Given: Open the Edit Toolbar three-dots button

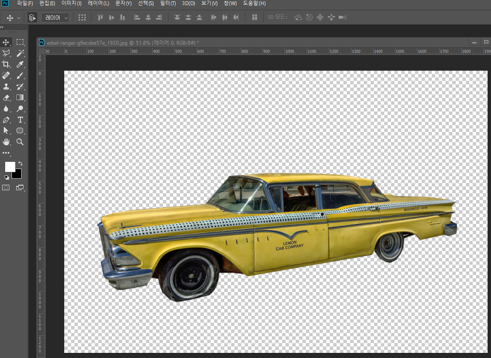Looking at the screenshot, I should 6,153.
